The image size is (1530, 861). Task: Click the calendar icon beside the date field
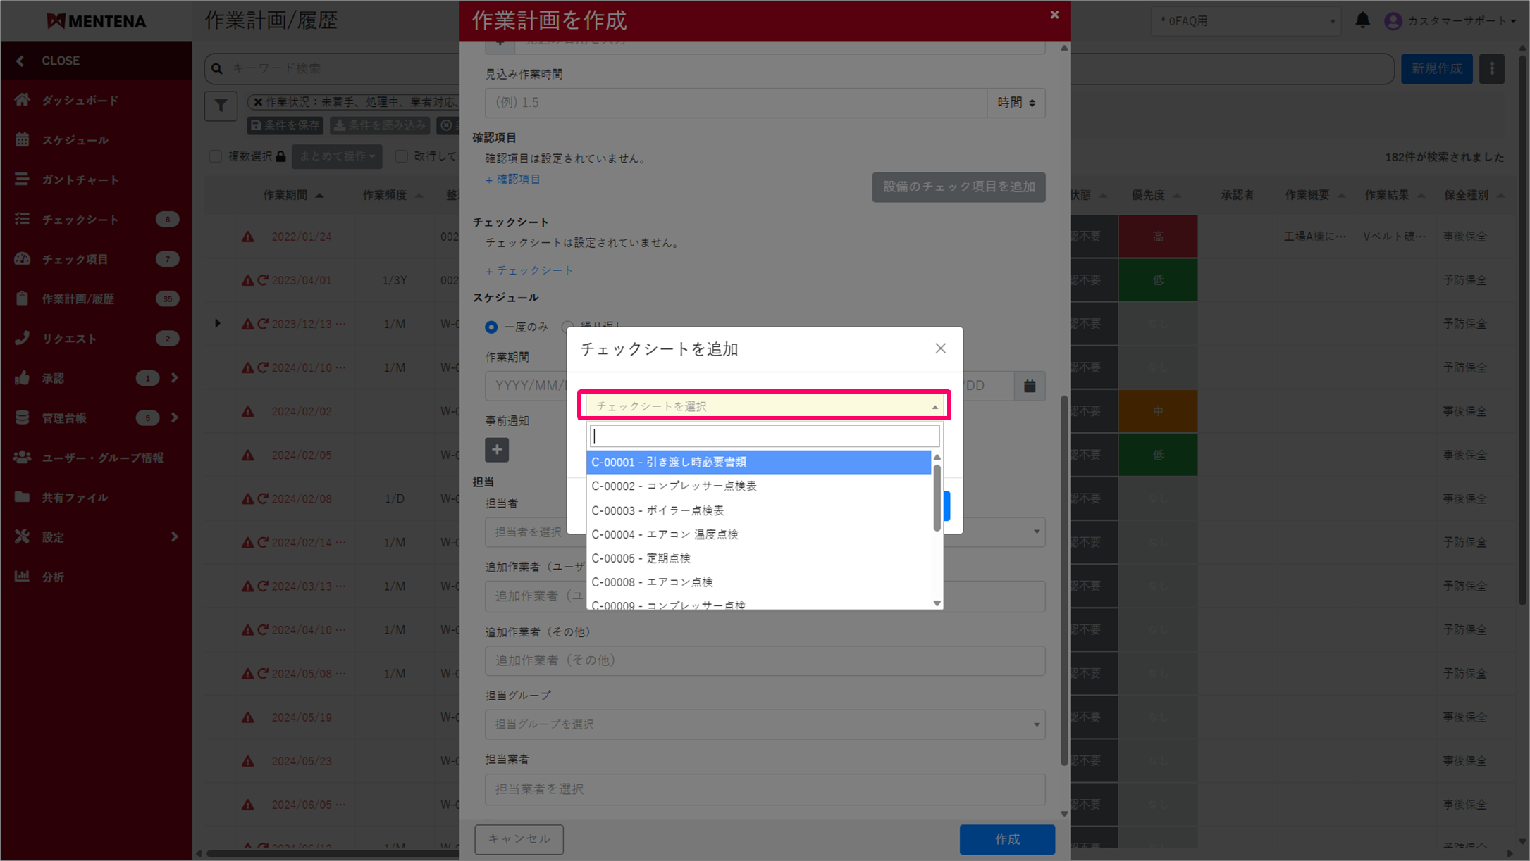1030,386
